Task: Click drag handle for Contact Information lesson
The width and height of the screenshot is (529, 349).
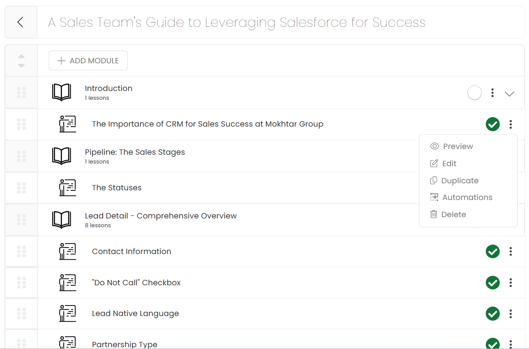Action: pos(21,251)
